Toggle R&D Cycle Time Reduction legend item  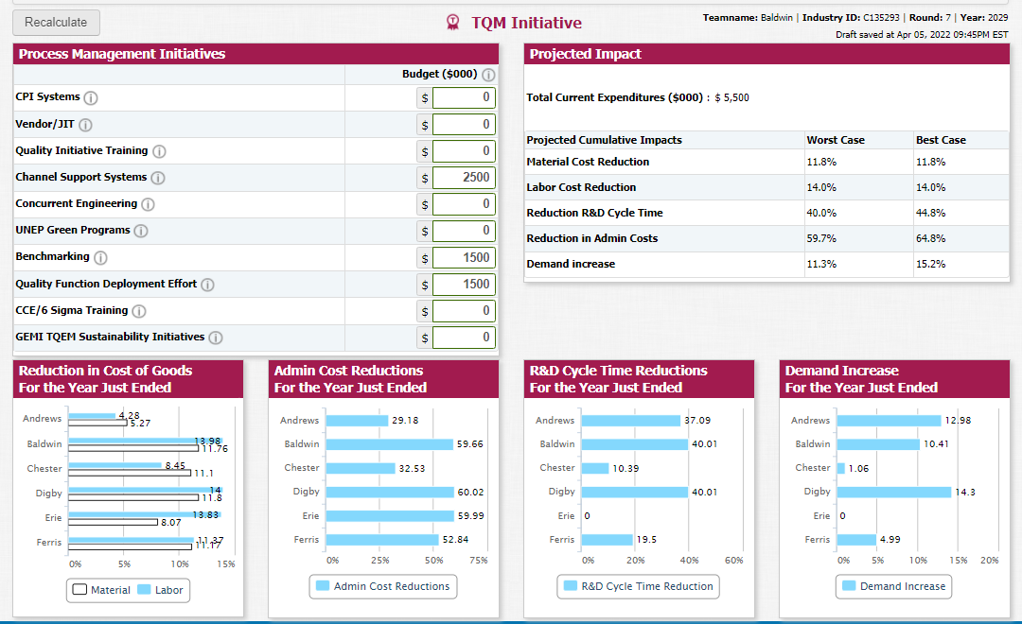(639, 586)
